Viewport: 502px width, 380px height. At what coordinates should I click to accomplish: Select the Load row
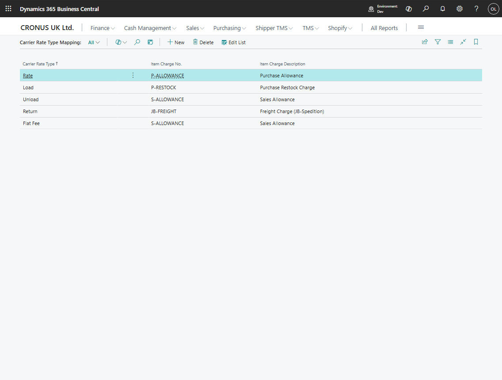point(251,87)
